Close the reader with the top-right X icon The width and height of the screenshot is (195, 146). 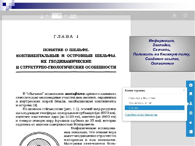(x=185, y=15)
